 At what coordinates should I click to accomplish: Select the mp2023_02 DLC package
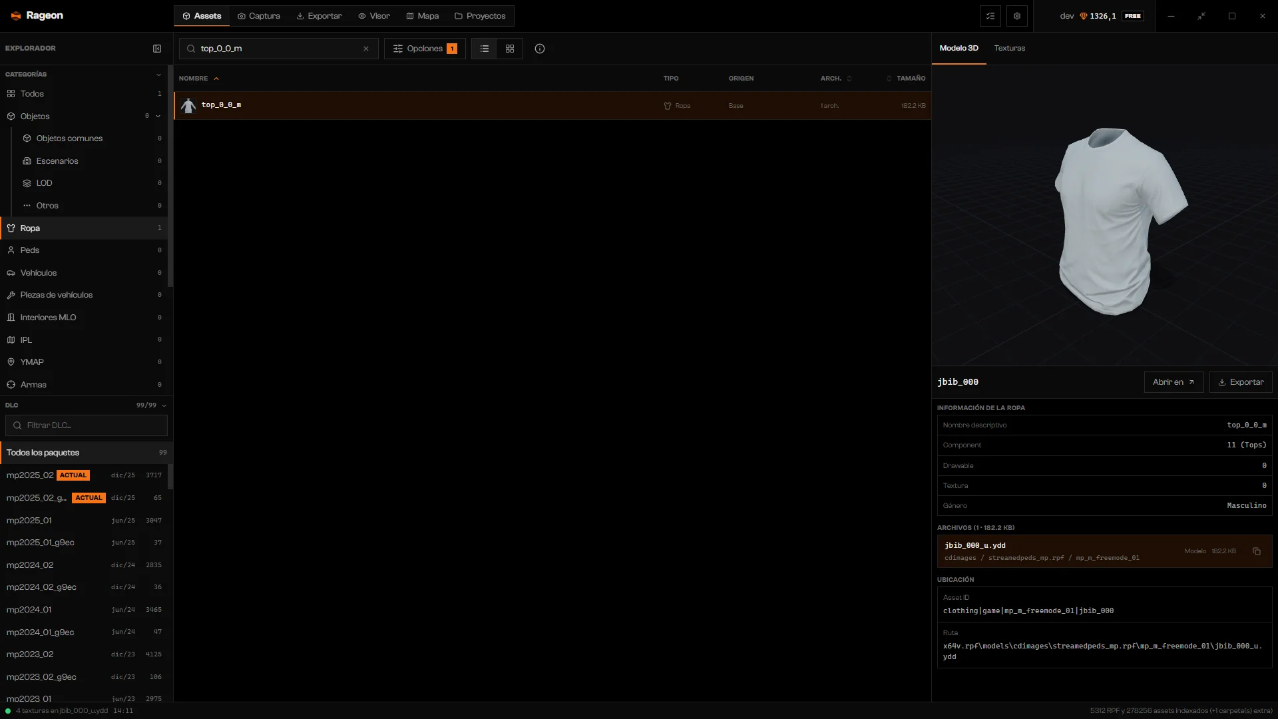click(x=84, y=654)
